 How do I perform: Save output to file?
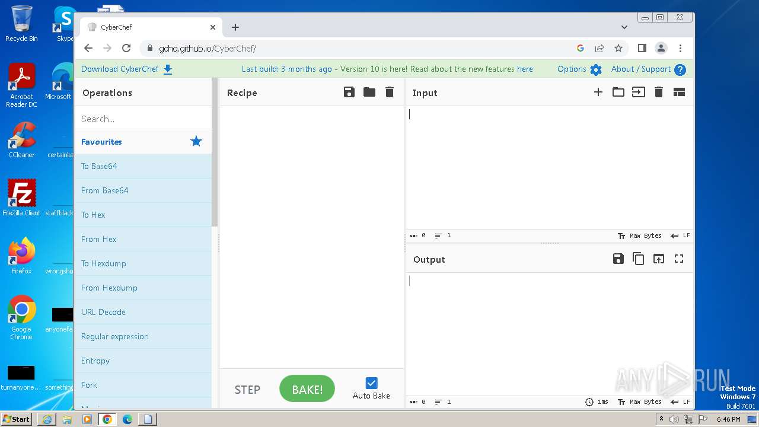(x=618, y=259)
